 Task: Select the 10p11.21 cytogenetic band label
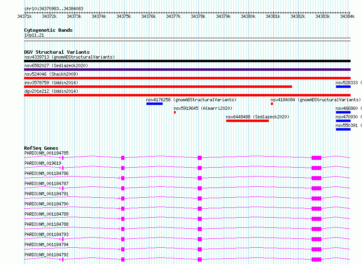point(34,35)
